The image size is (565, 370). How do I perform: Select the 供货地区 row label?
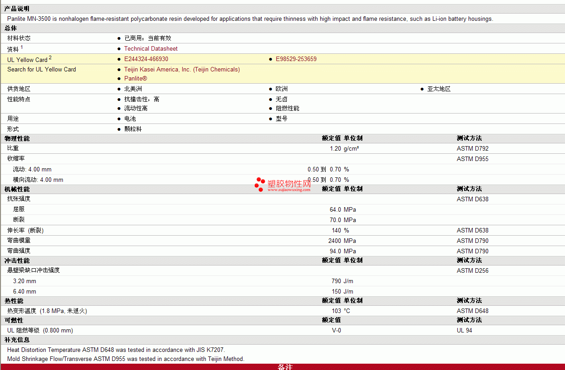click(19, 89)
